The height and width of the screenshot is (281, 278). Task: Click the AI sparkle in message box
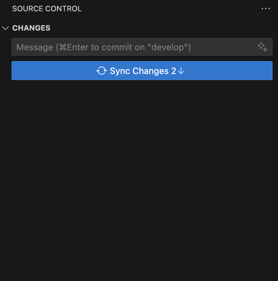pyautogui.click(x=262, y=47)
